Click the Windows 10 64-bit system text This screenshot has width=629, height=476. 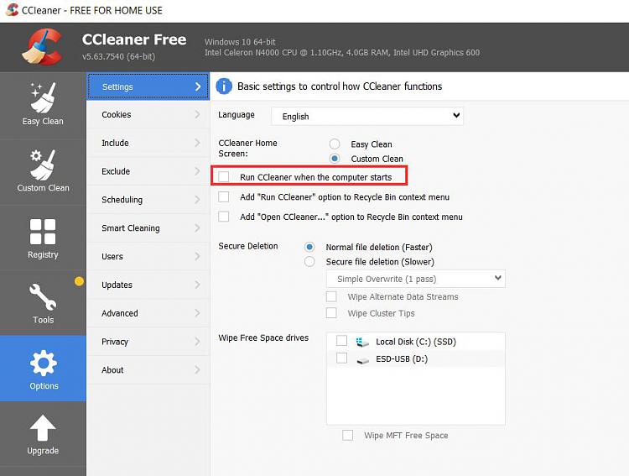point(240,42)
